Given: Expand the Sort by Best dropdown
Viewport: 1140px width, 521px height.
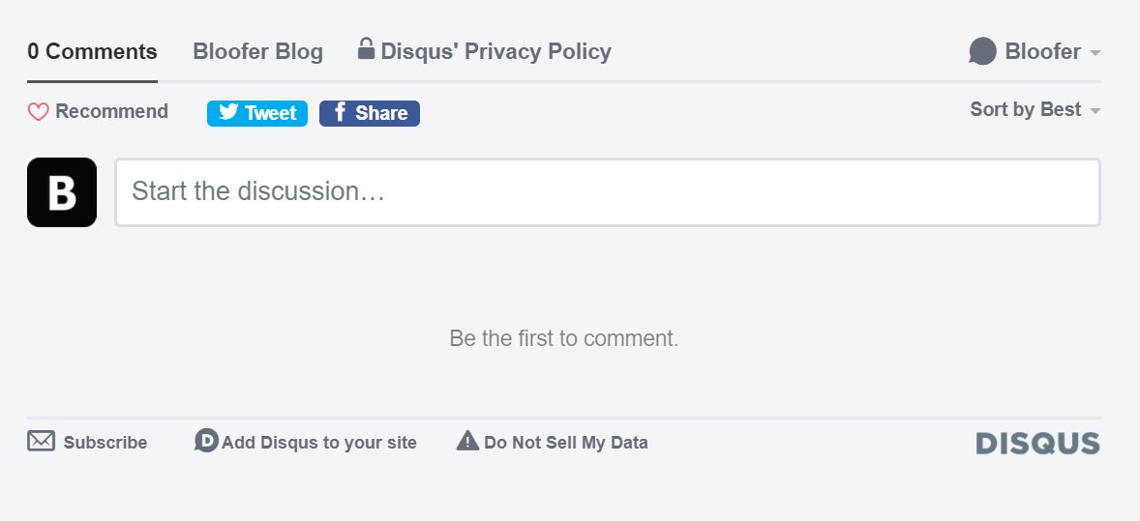Looking at the screenshot, I should (x=1025, y=109).
